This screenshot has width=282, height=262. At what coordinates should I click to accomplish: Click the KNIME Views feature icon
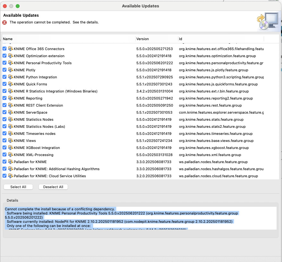click(11, 141)
